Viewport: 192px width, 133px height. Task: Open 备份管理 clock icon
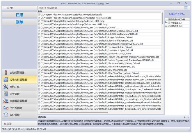coord(6,115)
